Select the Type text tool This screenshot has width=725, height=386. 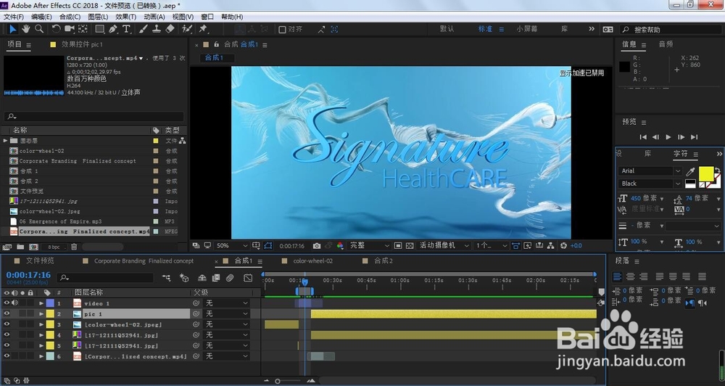click(x=126, y=29)
